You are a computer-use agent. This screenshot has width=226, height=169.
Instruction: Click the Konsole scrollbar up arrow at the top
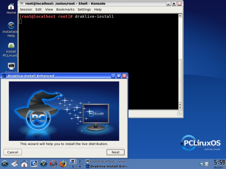click(180, 15)
